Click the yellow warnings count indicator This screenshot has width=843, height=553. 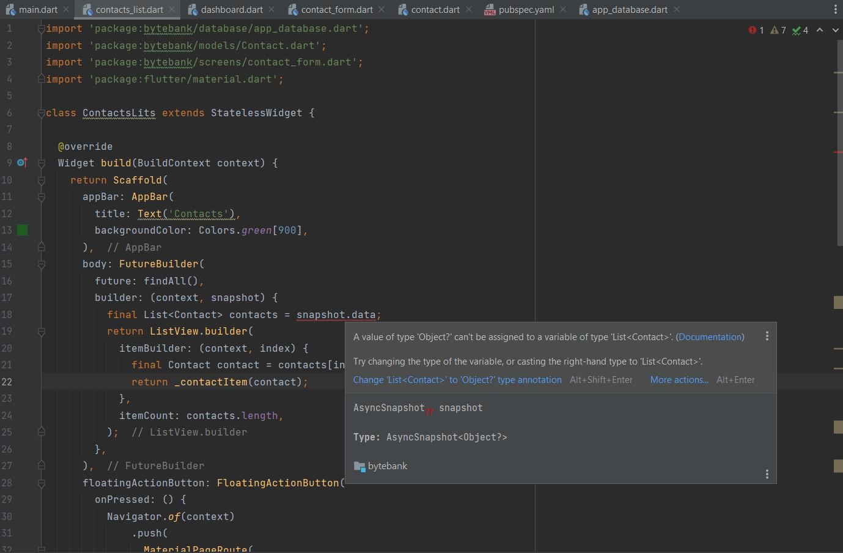[778, 30]
